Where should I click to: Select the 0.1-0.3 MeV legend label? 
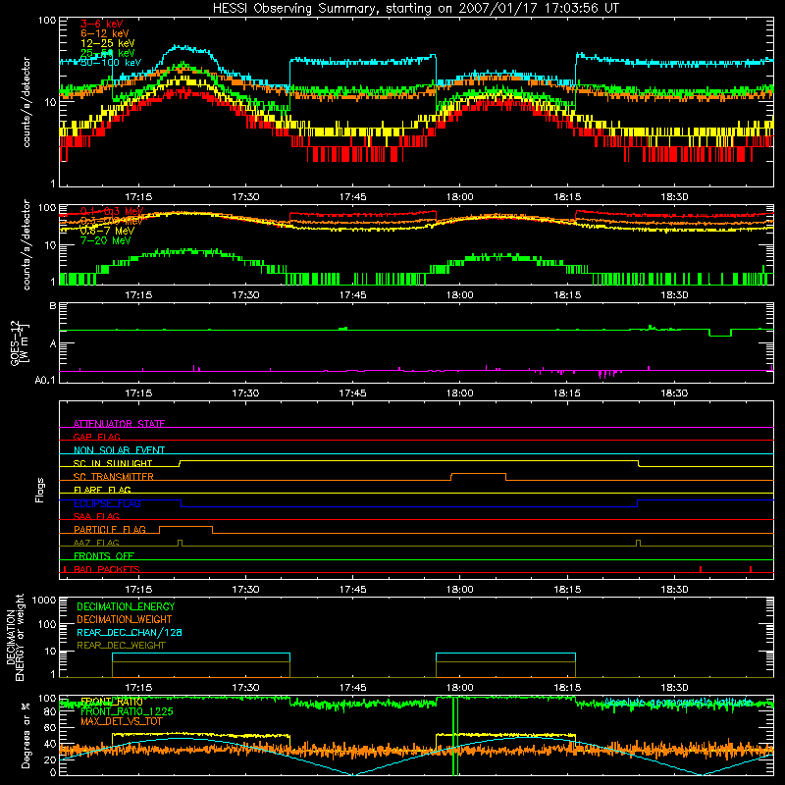pyautogui.click(x=112, y=211)
